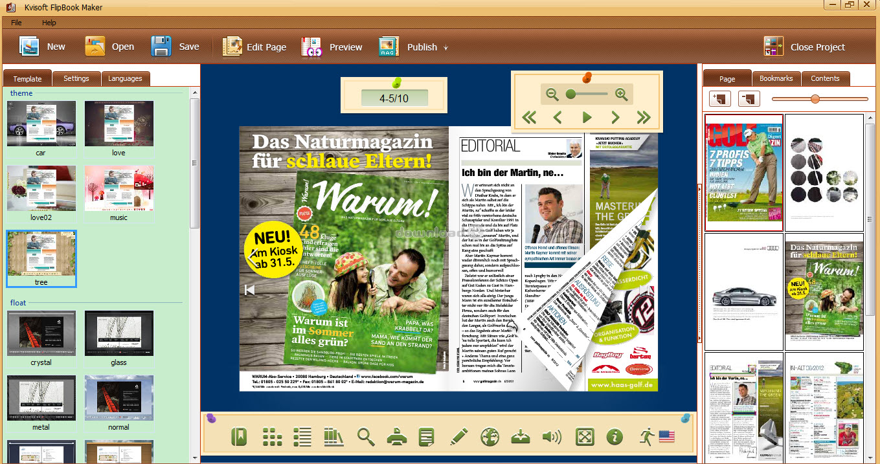Click the Close Project button
The image size is (880, 464).
(x=805, y=47)
